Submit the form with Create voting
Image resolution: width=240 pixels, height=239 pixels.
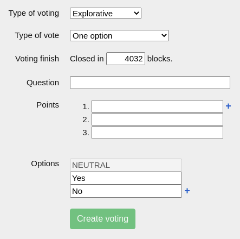pos(102,219)
